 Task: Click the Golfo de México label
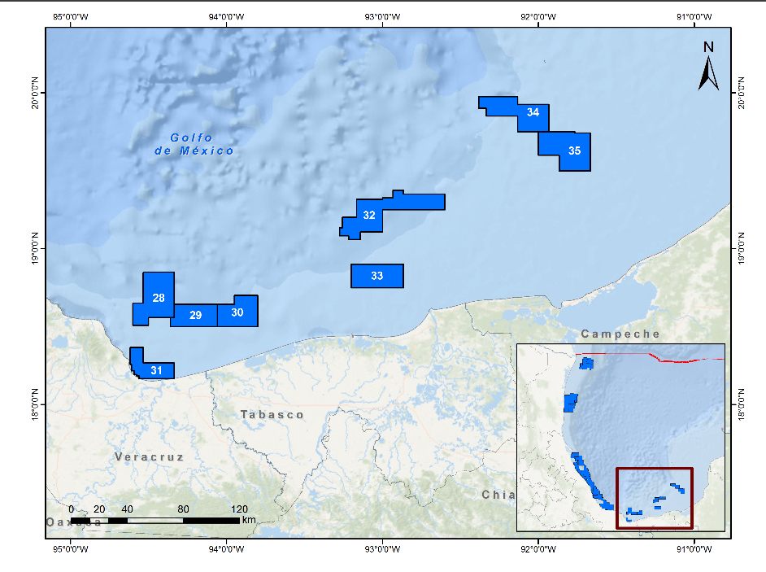(x=194, y=144)
